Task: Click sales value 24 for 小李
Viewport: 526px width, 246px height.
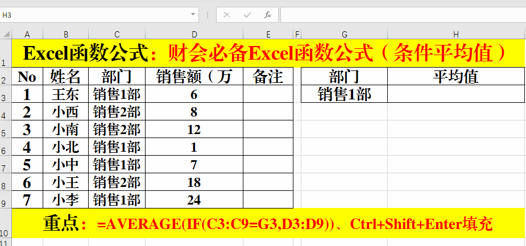Action: 194,199
